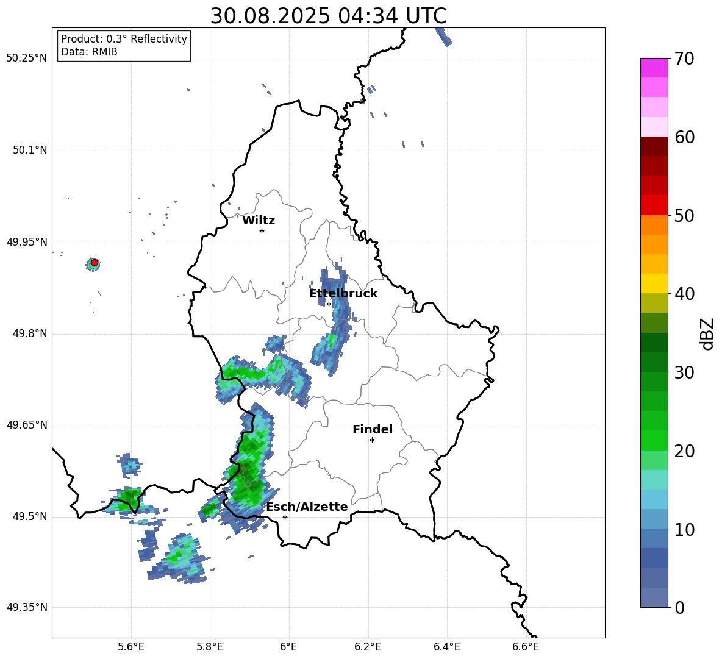Click the 5.6°E longitude tick label

tap(130, 647)
